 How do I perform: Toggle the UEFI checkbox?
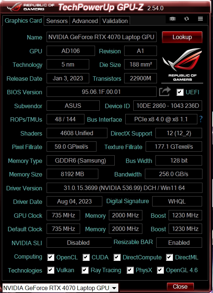pyautogui.click(x=180, y=92)
